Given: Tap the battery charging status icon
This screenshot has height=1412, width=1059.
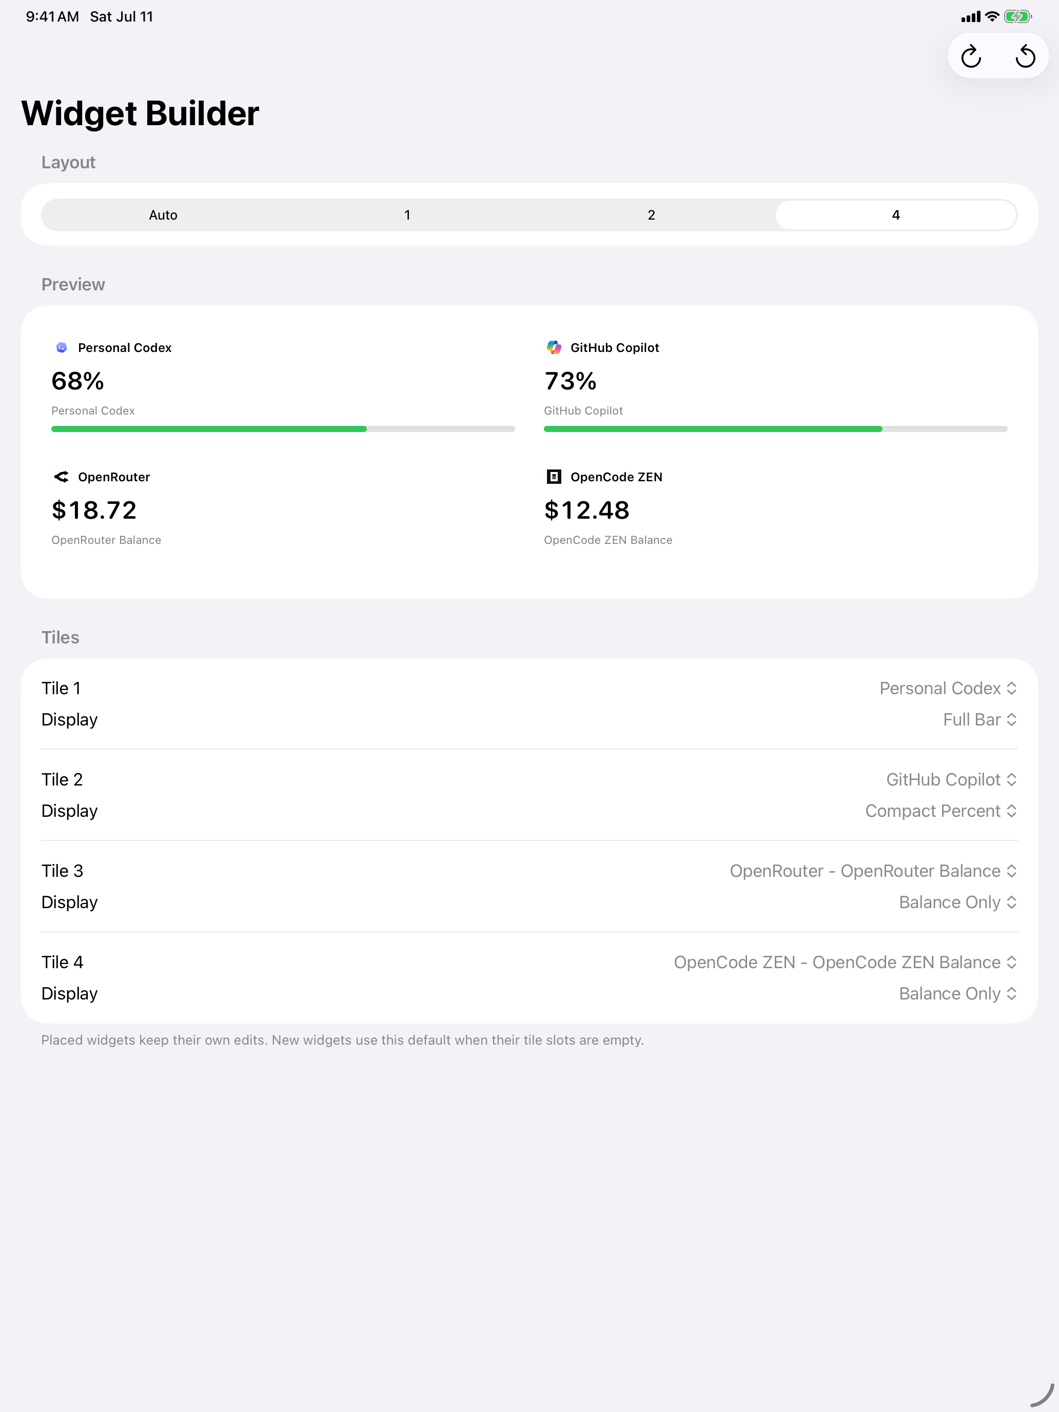Looking at the screenshot, I should [x=1017, y=16].
